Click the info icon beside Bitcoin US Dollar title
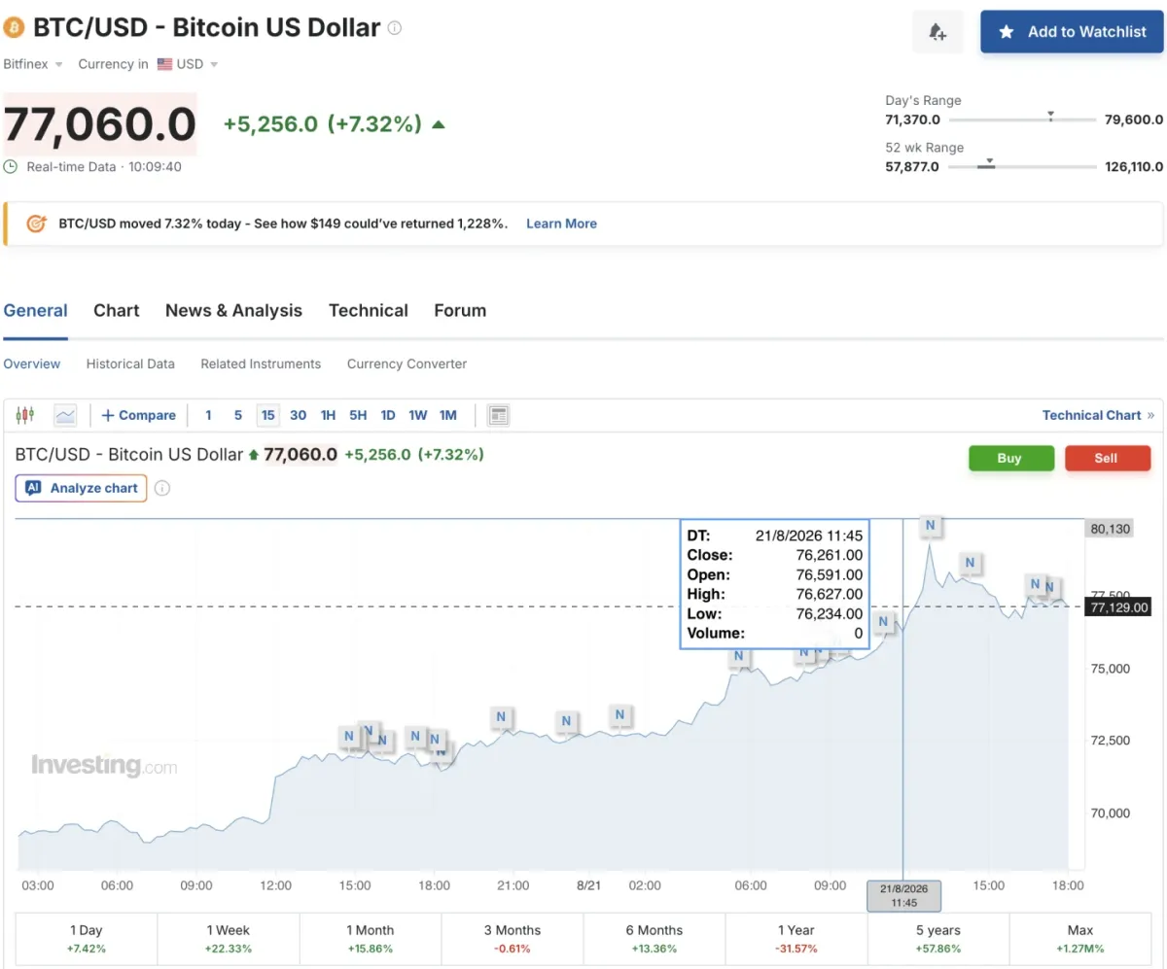Viewport: 1167px width, 969px height. 394,28
